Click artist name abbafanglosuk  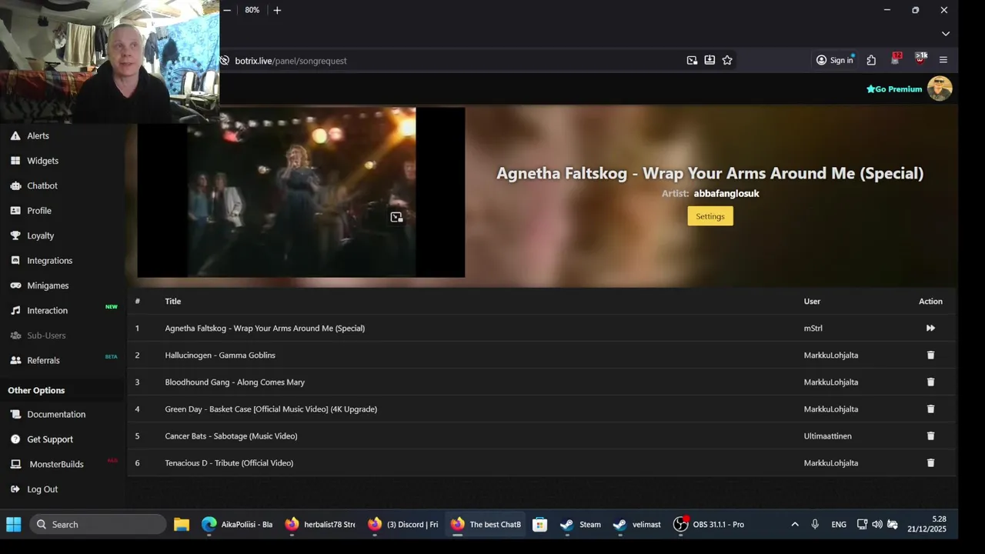(x=726, y=194)
